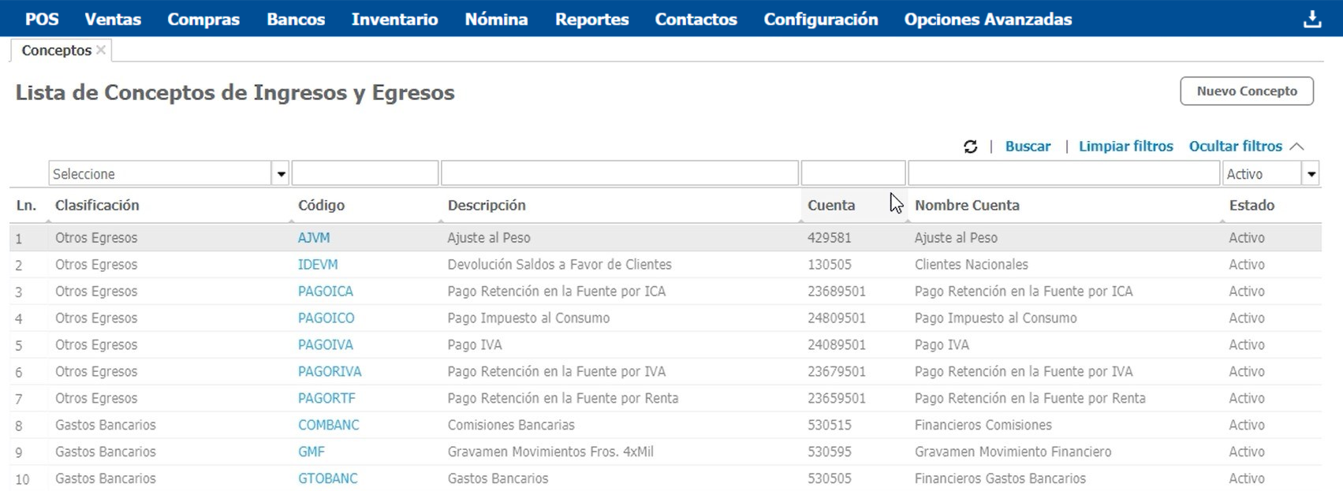Open the Nómina menu
The height and width of the screenshot is (491, 1343).
pyautogui.click(x=496, y=19)
